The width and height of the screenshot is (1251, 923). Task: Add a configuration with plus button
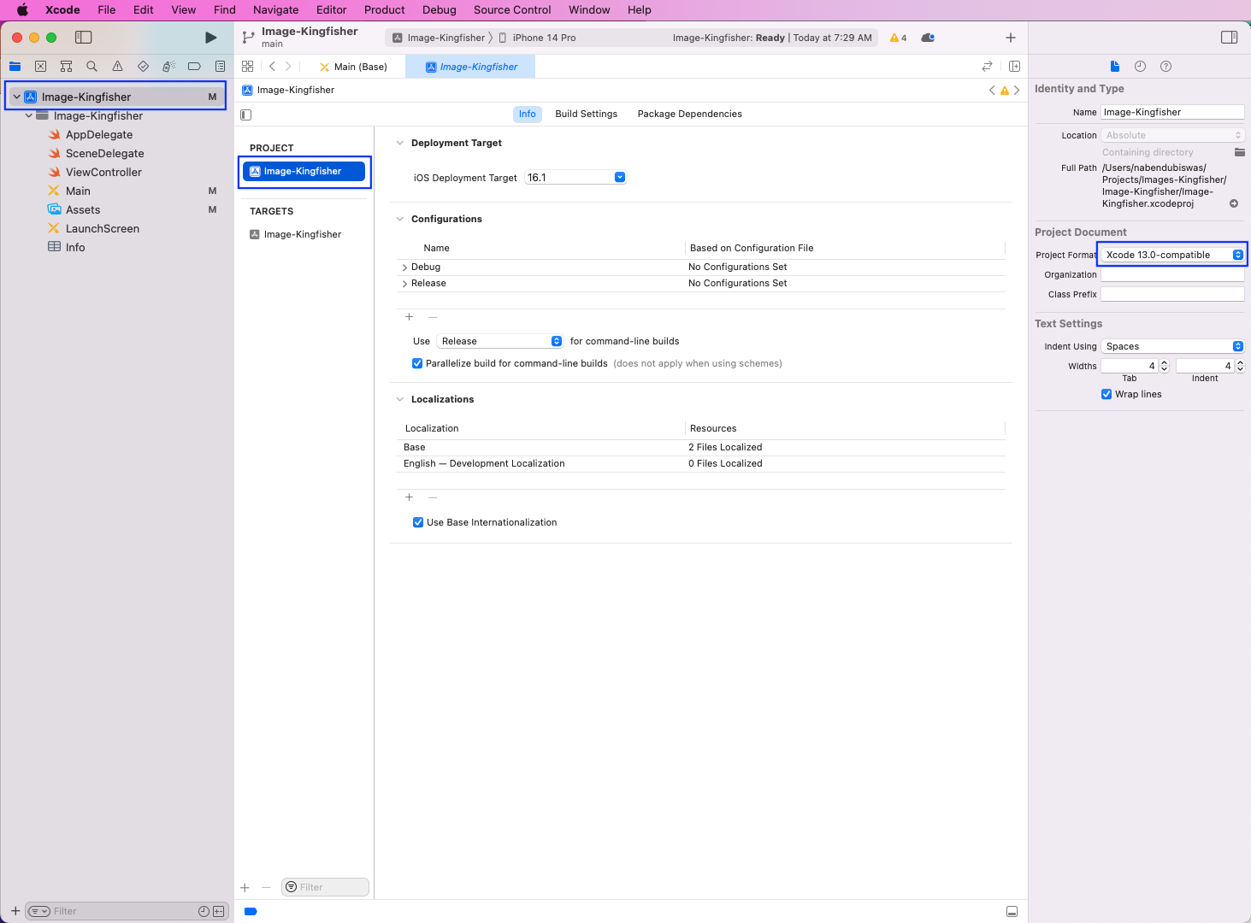coord(409,317)
